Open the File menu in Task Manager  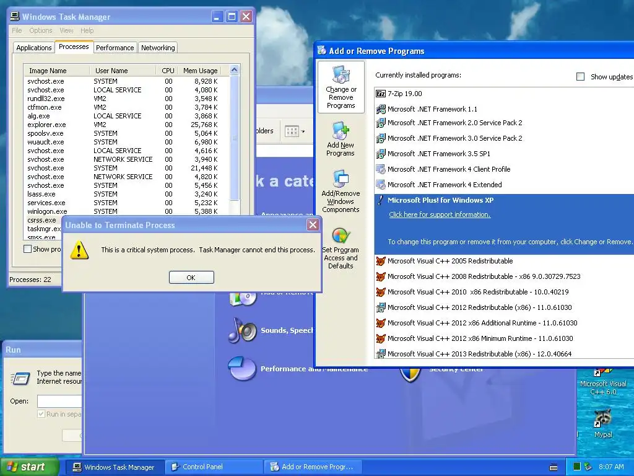[x=17, y=30]
